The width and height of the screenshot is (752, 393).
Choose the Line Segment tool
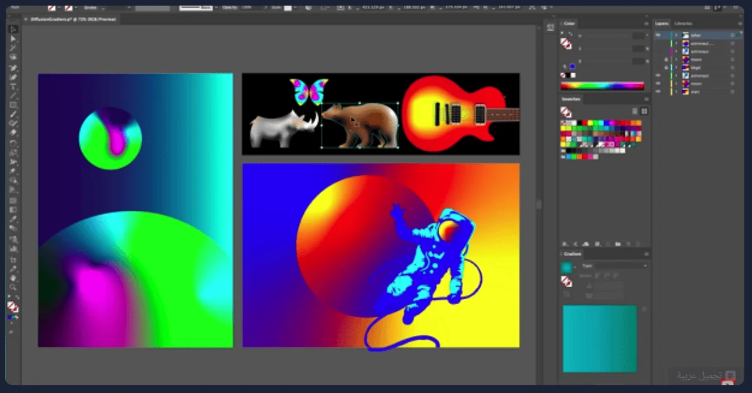[13, 96]
